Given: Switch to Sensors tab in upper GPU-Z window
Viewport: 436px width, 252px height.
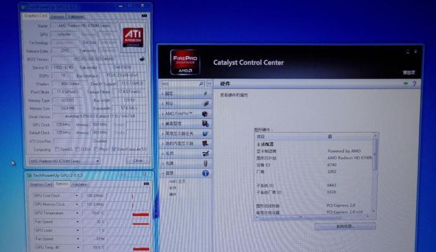Looking at the screenshot, I should [57, 16].
